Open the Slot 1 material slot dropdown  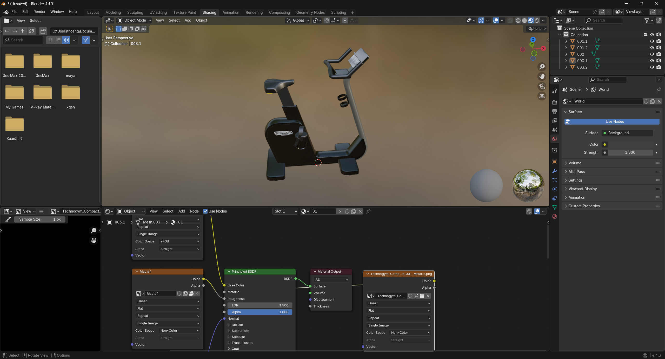point(285,211)
